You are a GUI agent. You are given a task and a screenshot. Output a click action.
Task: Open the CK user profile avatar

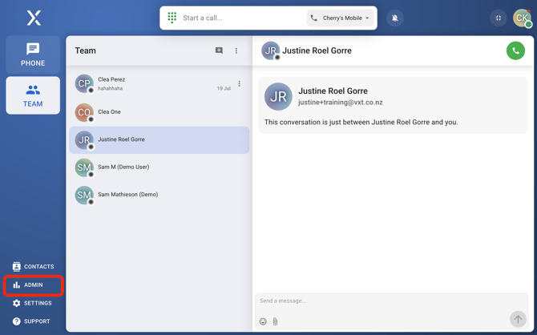click(x=522, y=18)
